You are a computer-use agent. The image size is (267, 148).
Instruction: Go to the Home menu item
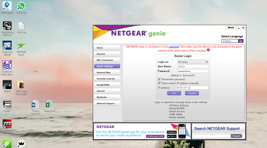(x=107, y=48)
